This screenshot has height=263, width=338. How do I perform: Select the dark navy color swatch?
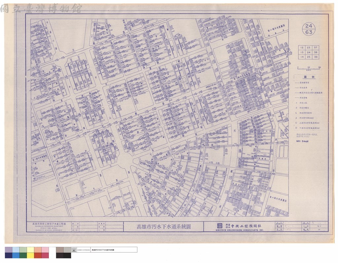point(9,255)
